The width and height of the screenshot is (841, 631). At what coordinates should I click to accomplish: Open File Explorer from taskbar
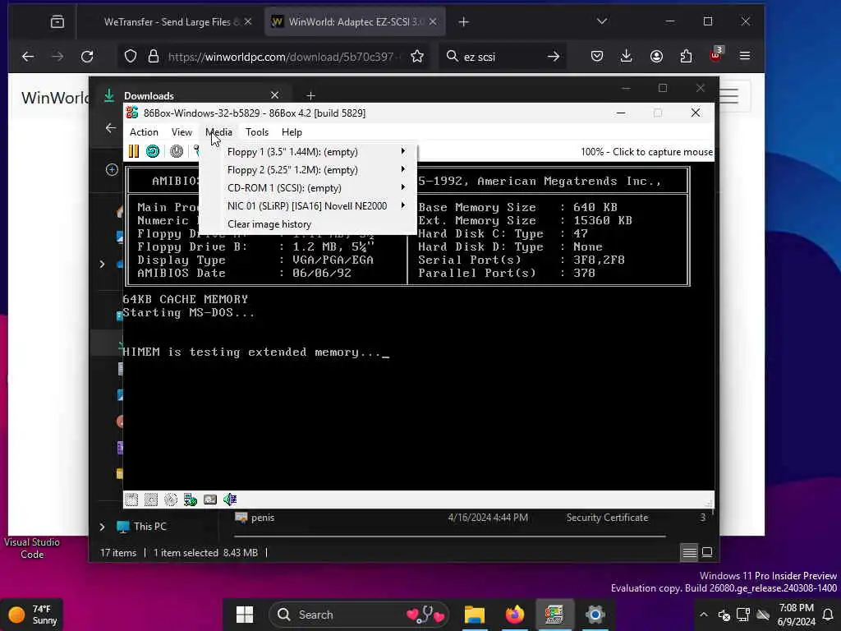[475, 615]
